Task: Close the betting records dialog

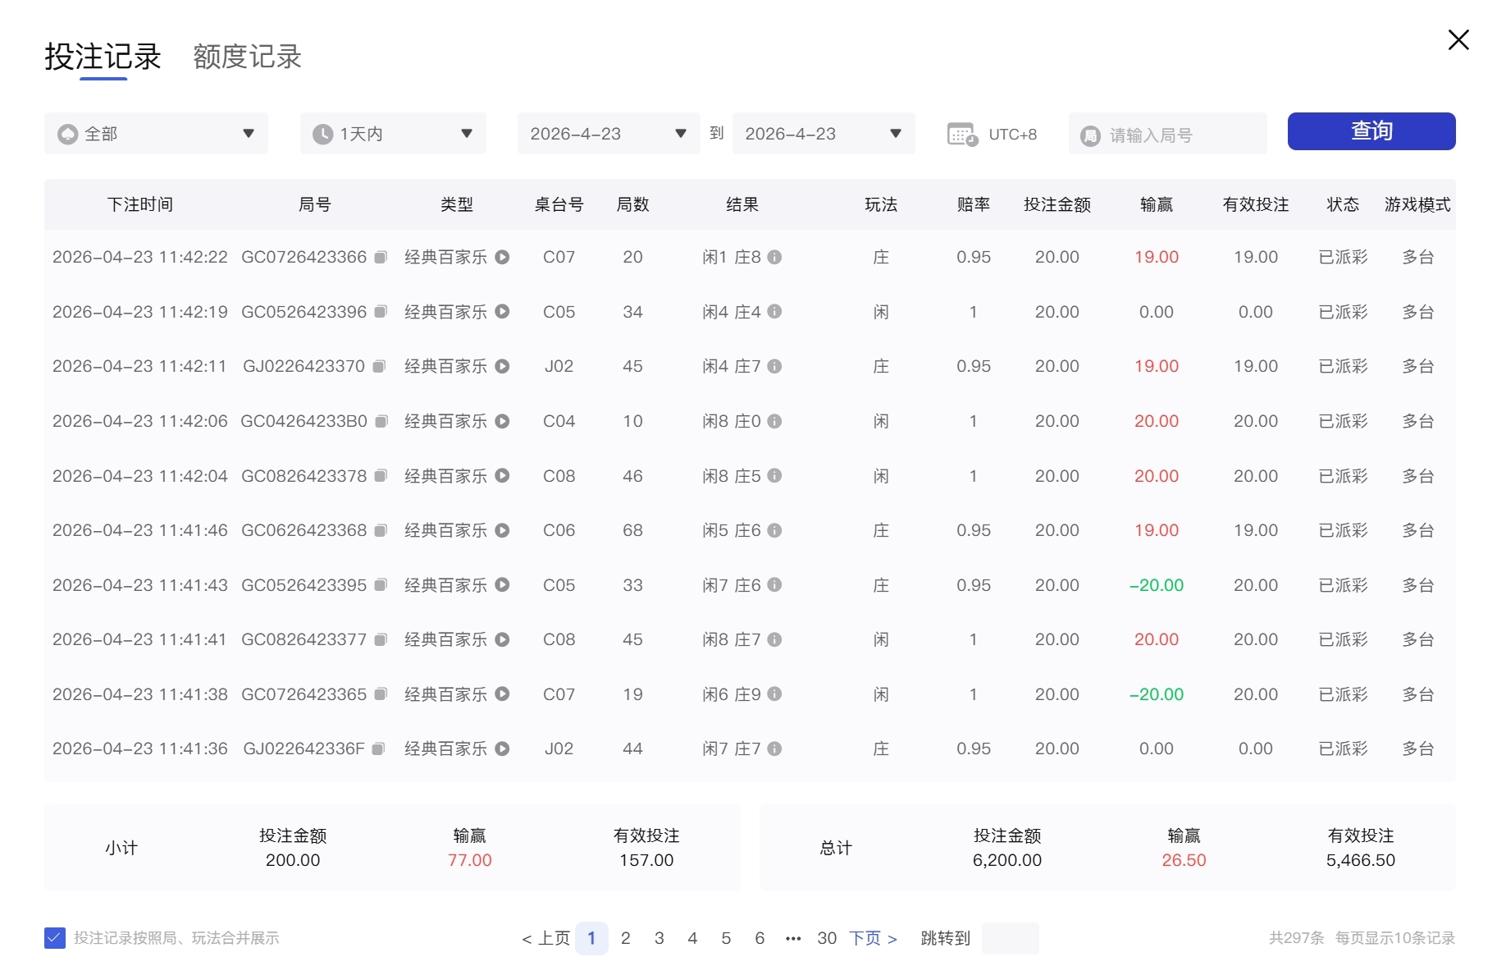Action: (x=1458, y=39)
